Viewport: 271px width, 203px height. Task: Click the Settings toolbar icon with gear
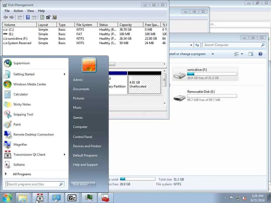pos(55,17)
